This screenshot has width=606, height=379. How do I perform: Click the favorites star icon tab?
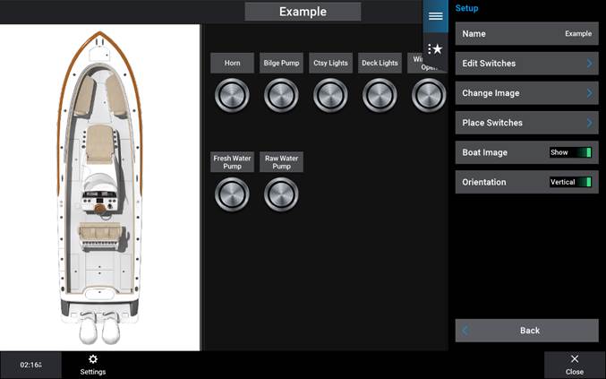click(435, 49)
